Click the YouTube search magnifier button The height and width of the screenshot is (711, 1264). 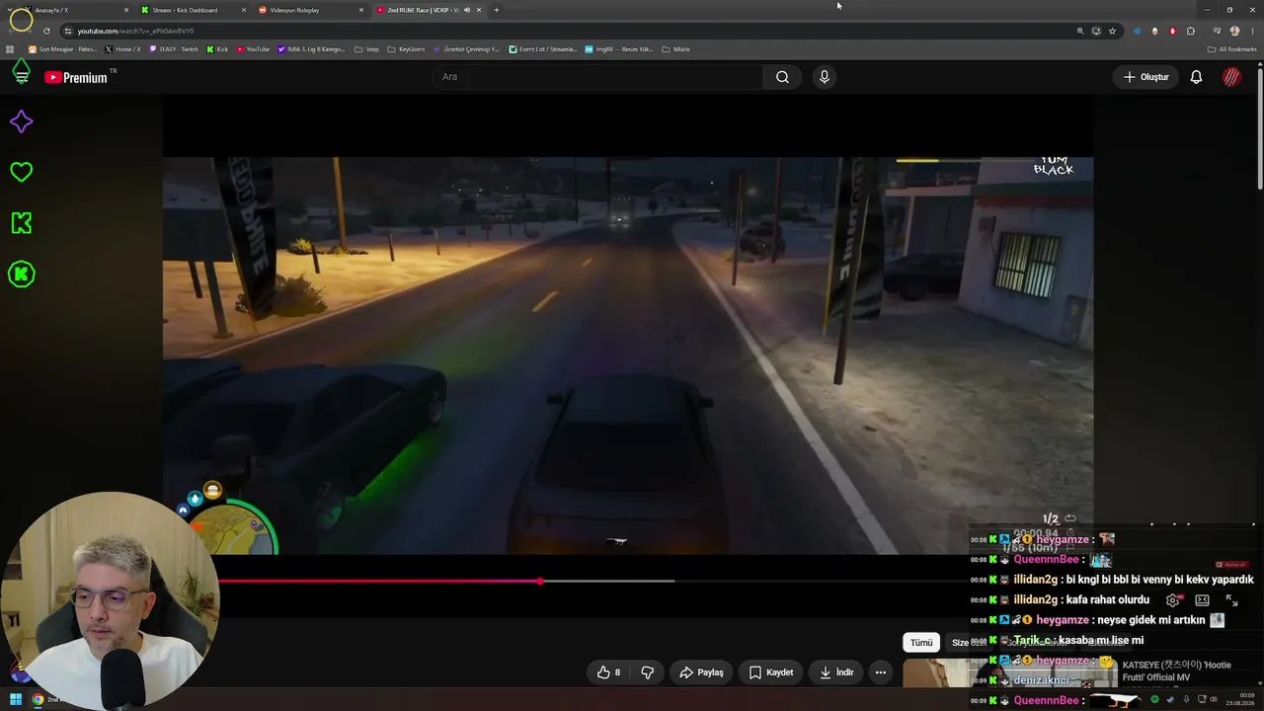pos(782,77)
